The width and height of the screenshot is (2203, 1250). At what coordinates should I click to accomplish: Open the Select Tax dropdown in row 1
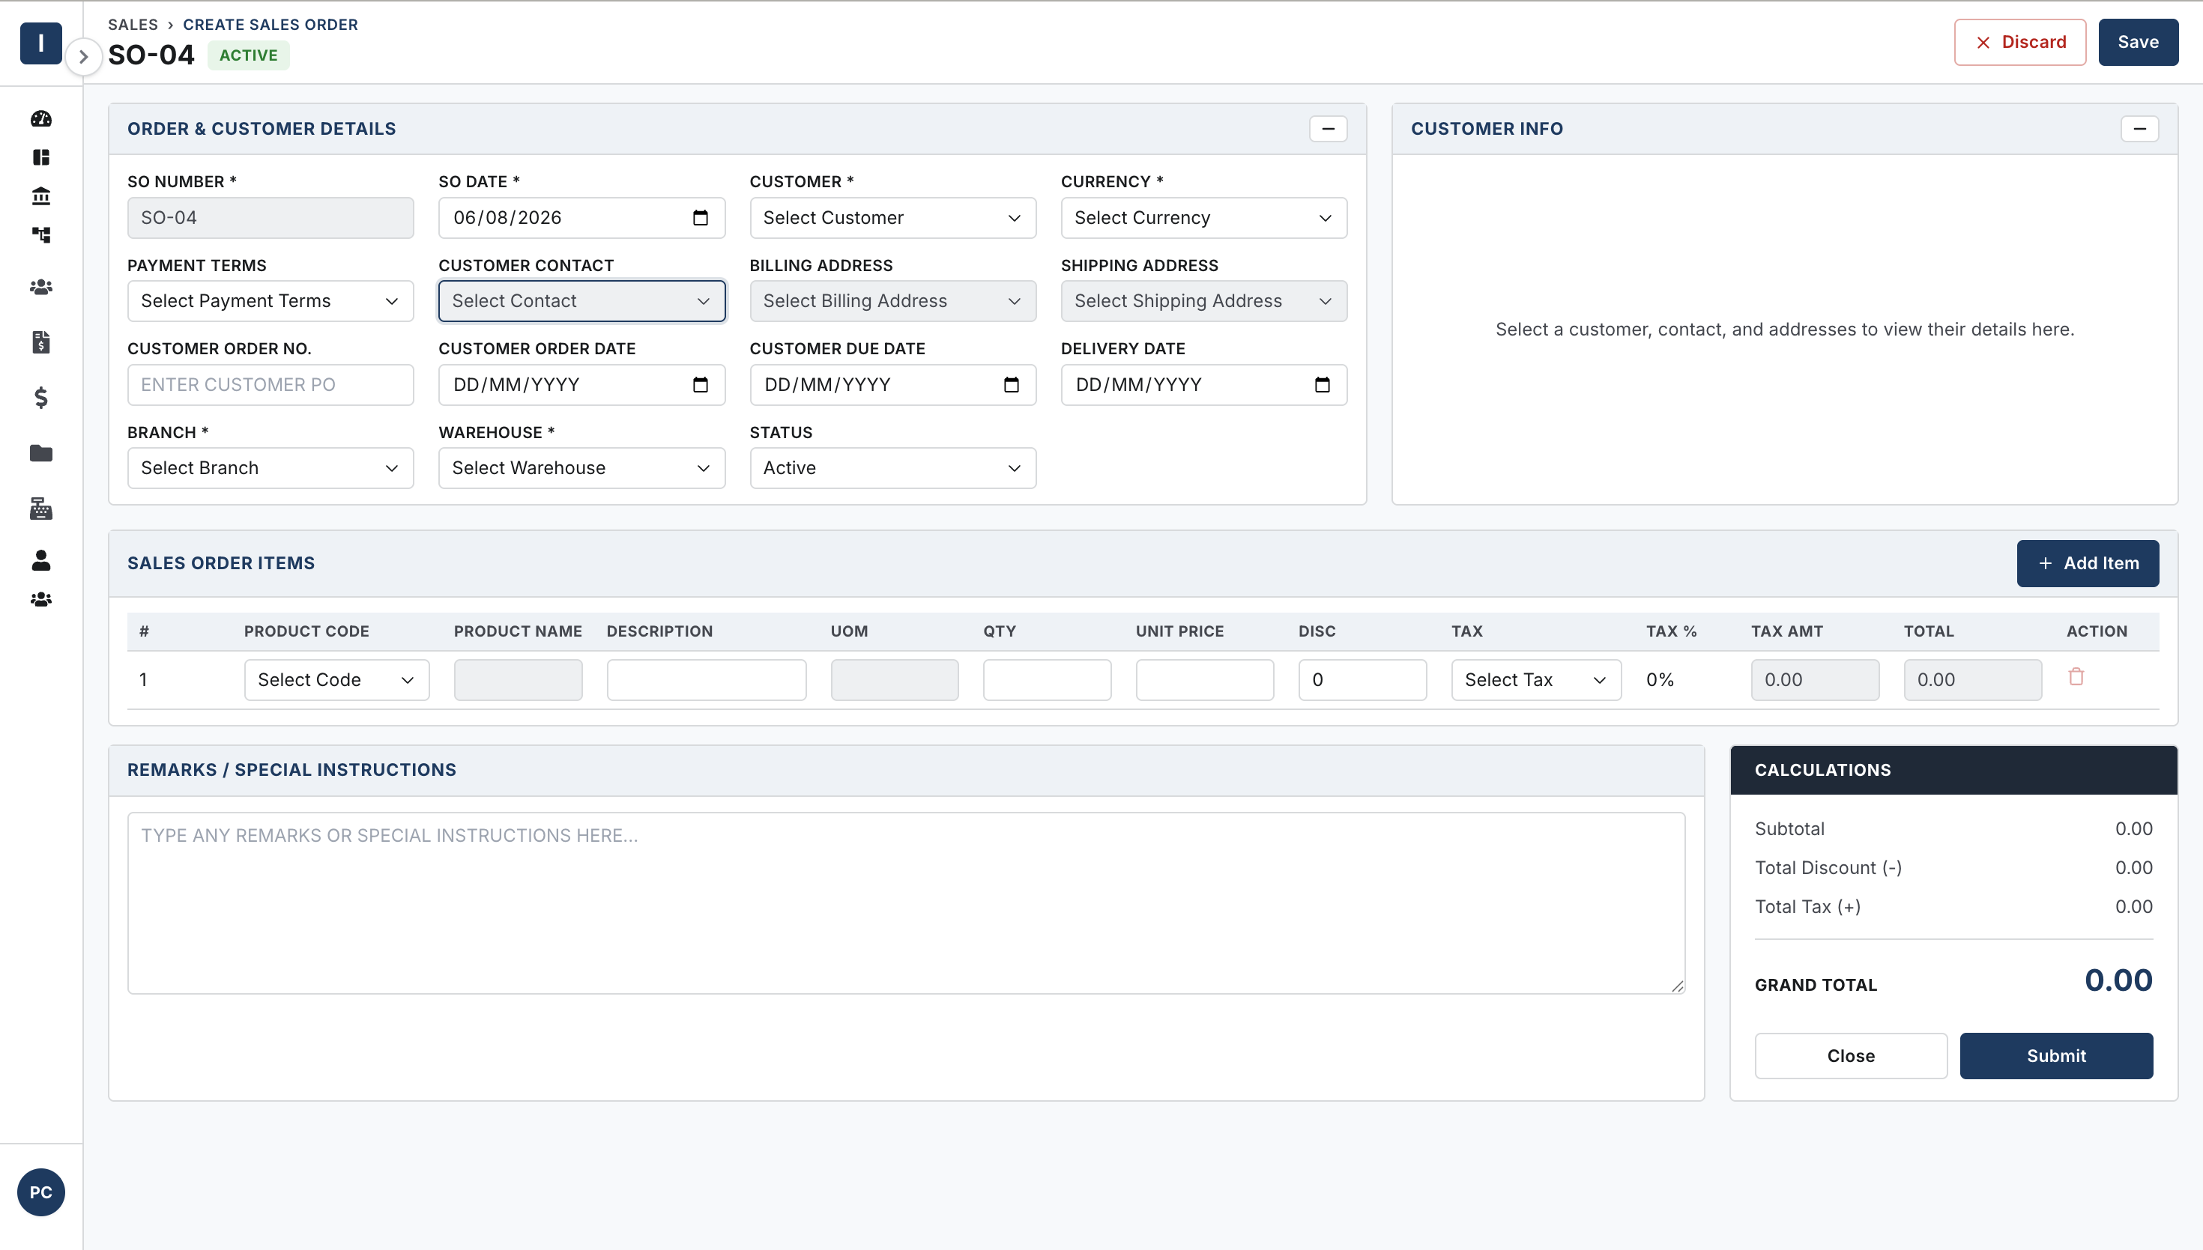[x=1535, y=680]
